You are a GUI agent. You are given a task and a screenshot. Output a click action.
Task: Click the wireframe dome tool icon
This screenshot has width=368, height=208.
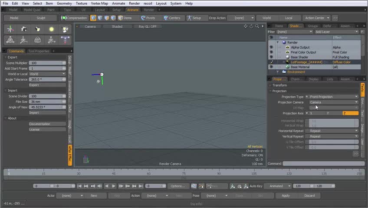pyautogui.click(x=38, y=40)
